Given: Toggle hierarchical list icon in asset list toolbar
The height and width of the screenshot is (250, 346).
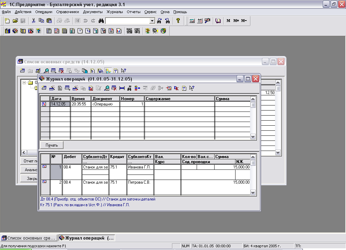Looking at the screenshot, I should [108, 71].
